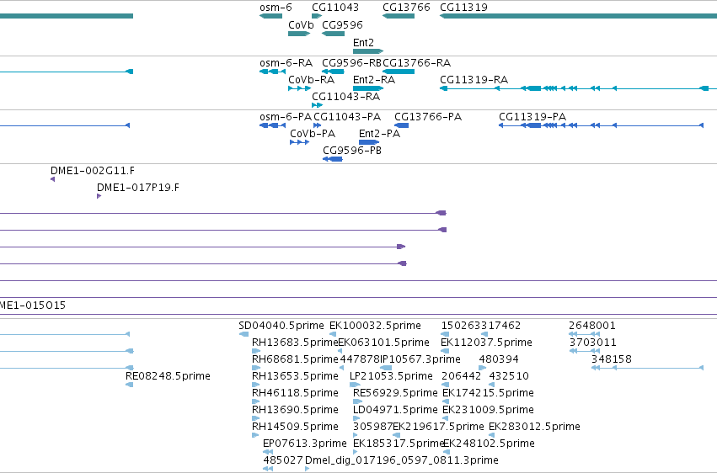717x473 pixels.
Task: Click the CG9596 gene label
Action: click(x=342, y=25)
